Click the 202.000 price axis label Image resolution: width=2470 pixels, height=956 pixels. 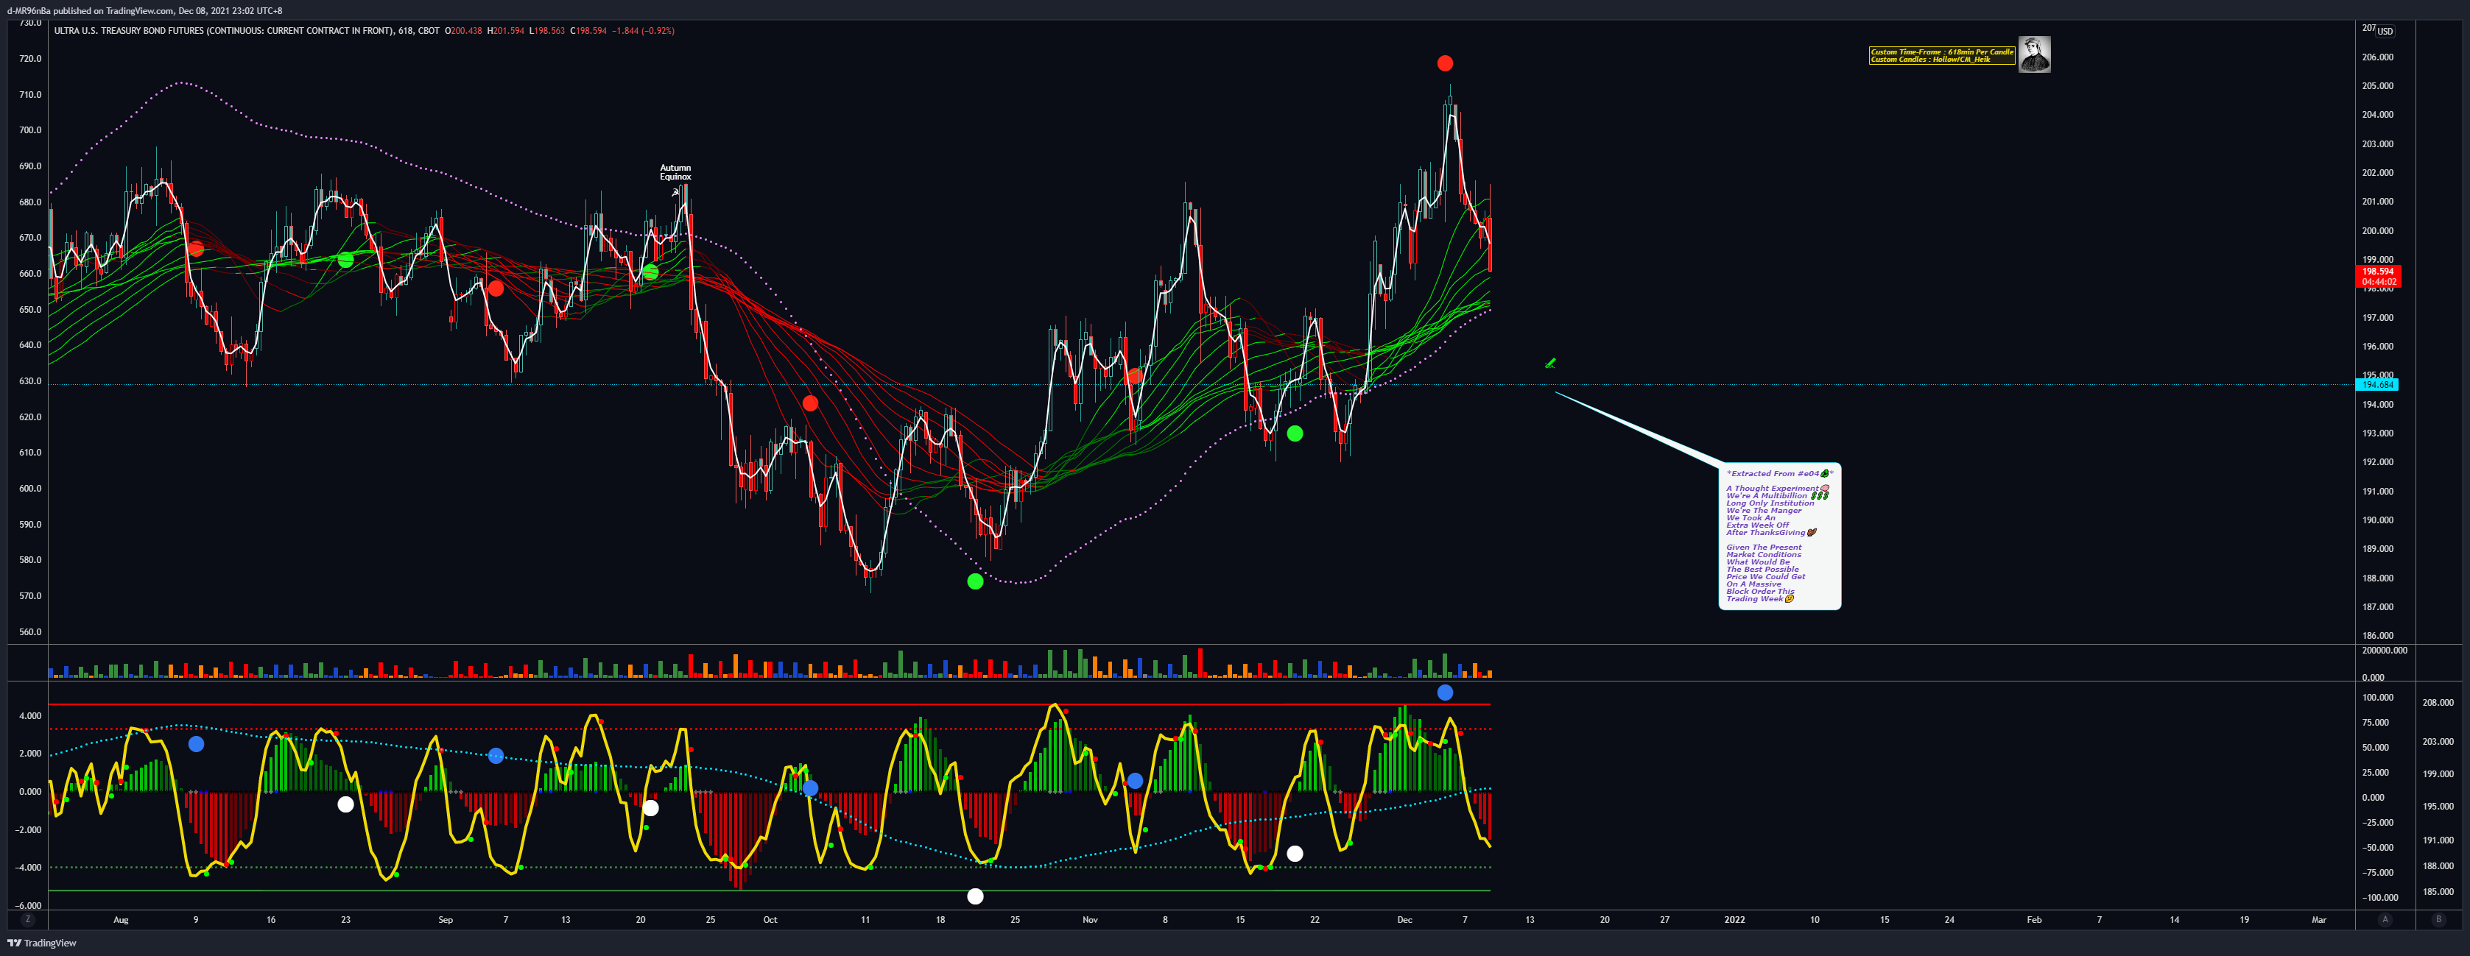coord(2377,174)
